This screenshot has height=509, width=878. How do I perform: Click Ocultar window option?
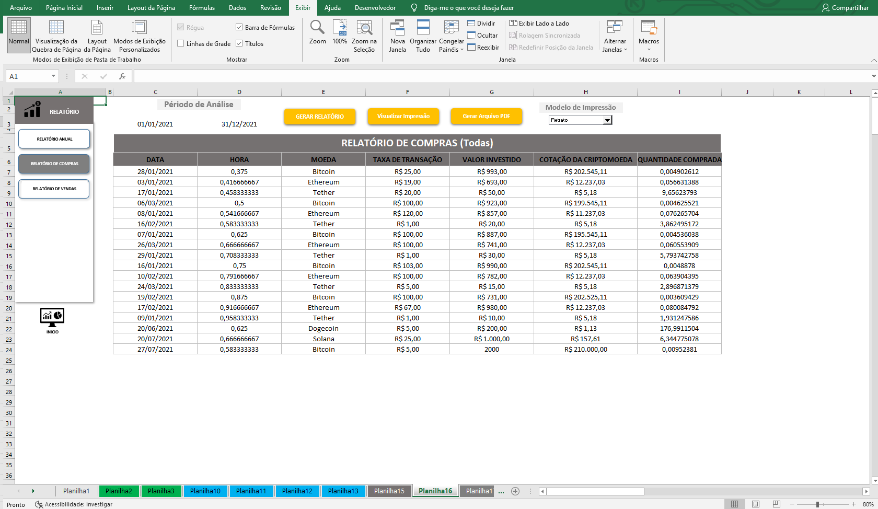click(482, 36)
